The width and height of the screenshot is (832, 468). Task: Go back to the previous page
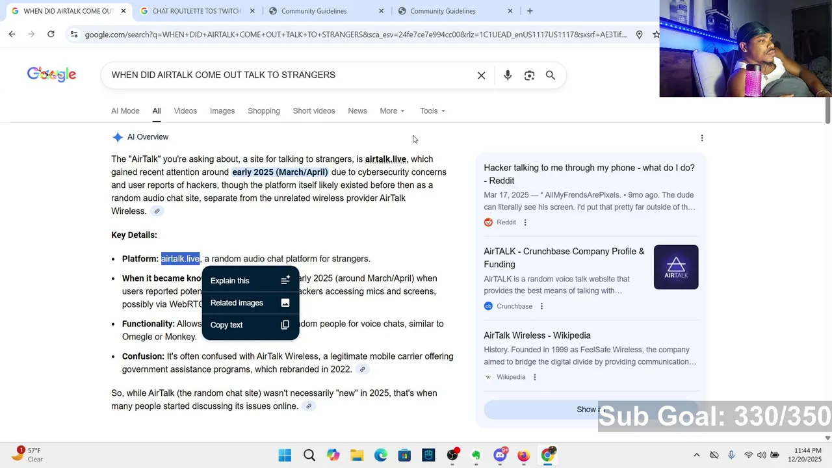(12, 34)
